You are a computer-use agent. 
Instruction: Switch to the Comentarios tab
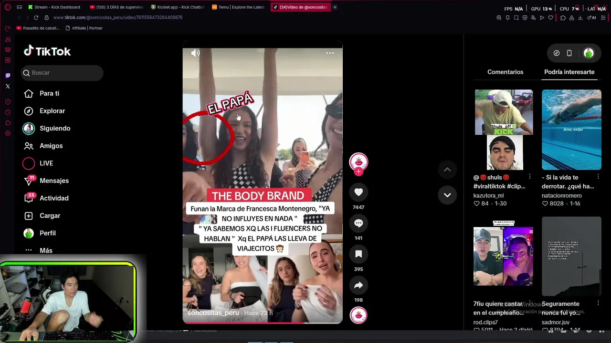[x=505, y=72]
